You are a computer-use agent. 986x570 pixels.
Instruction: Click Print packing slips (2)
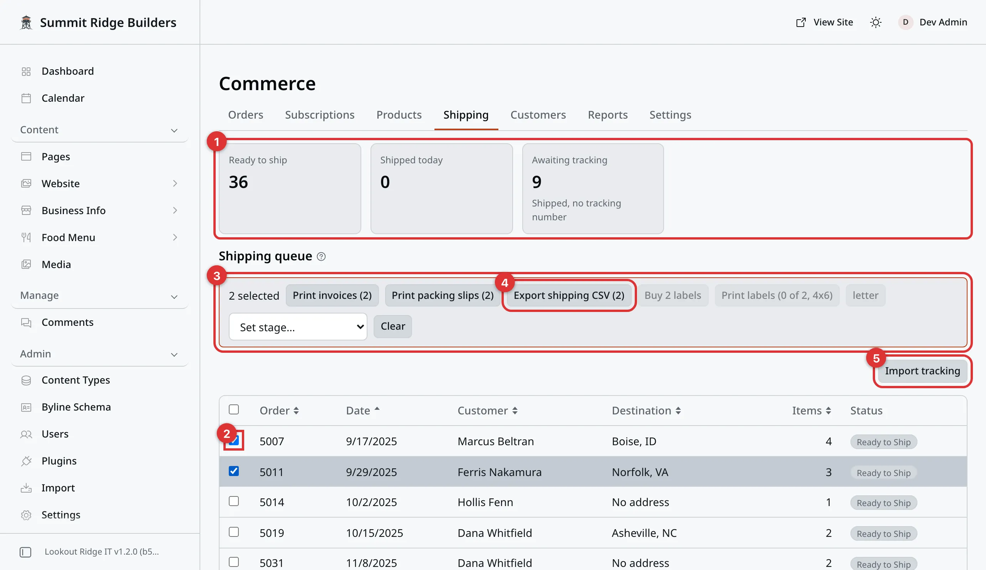tap(443, 295)
